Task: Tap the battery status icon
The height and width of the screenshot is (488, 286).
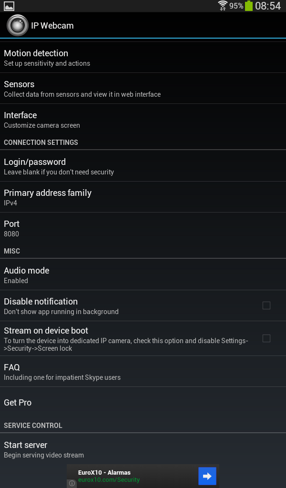Action: [x=249, y=6]
